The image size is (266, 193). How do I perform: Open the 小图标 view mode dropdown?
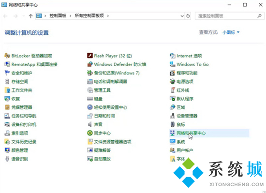tap(231, 32)
